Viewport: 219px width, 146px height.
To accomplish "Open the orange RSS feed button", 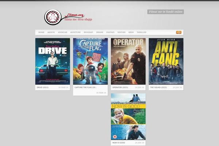I will [x=178, y=32].
